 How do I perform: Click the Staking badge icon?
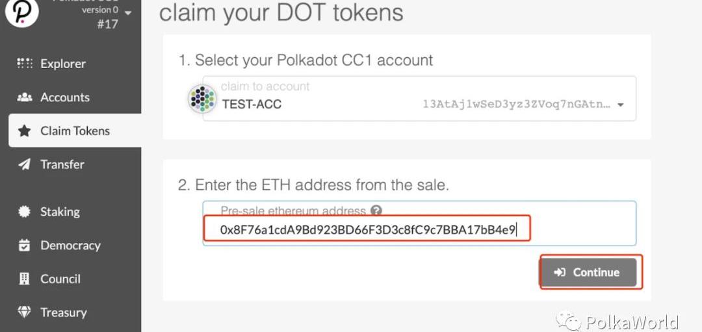24,212
